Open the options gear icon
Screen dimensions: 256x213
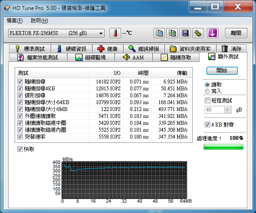tap(198, 33)
